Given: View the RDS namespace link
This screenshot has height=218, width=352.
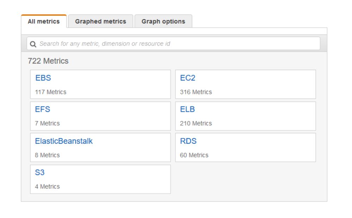Looking at the screenshot, I should 188,141.
